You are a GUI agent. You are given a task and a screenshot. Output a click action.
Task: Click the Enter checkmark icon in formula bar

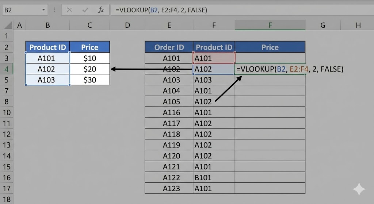tap(85, 10)
